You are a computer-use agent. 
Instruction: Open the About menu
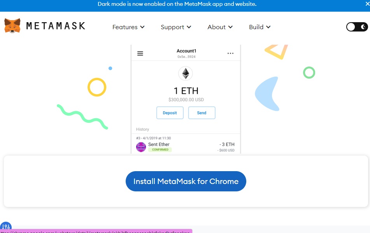220,27
